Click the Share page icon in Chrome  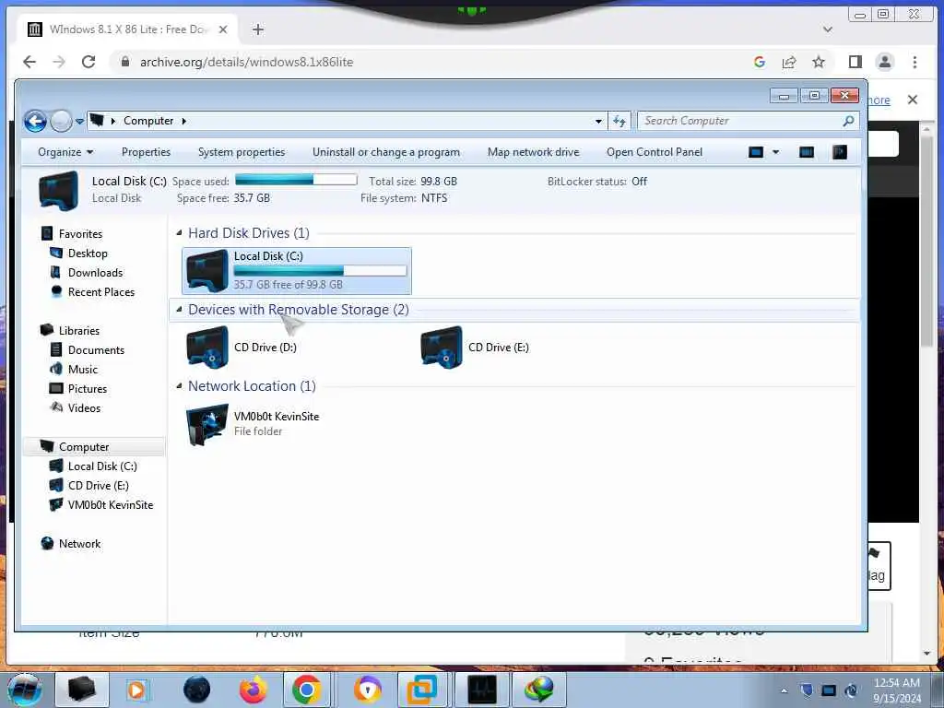(789, 62)
